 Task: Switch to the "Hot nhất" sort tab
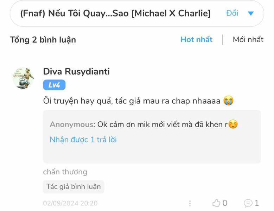coord(196,39)
